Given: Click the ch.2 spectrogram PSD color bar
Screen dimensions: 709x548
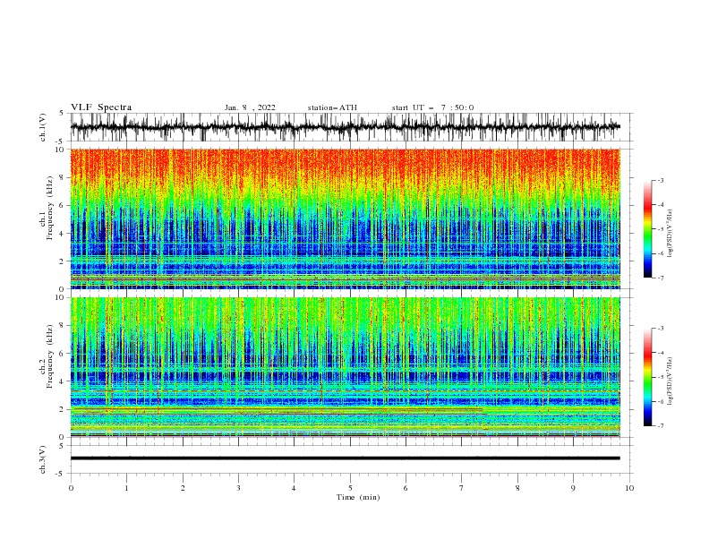Looking at the screenshot, I should (647, 377).
